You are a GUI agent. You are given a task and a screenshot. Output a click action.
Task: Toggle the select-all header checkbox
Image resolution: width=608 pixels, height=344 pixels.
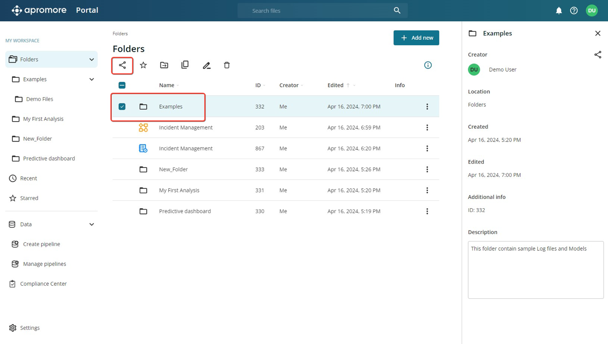(122, 85)
